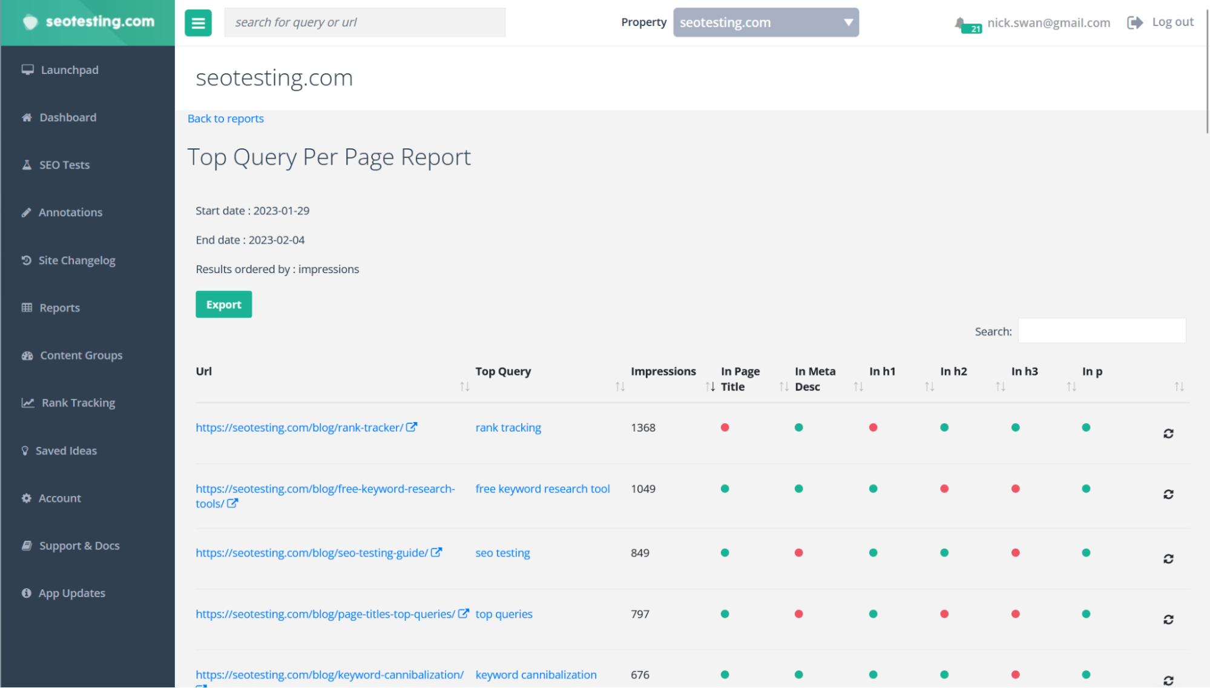Click the Export button

tap(223, 305)
